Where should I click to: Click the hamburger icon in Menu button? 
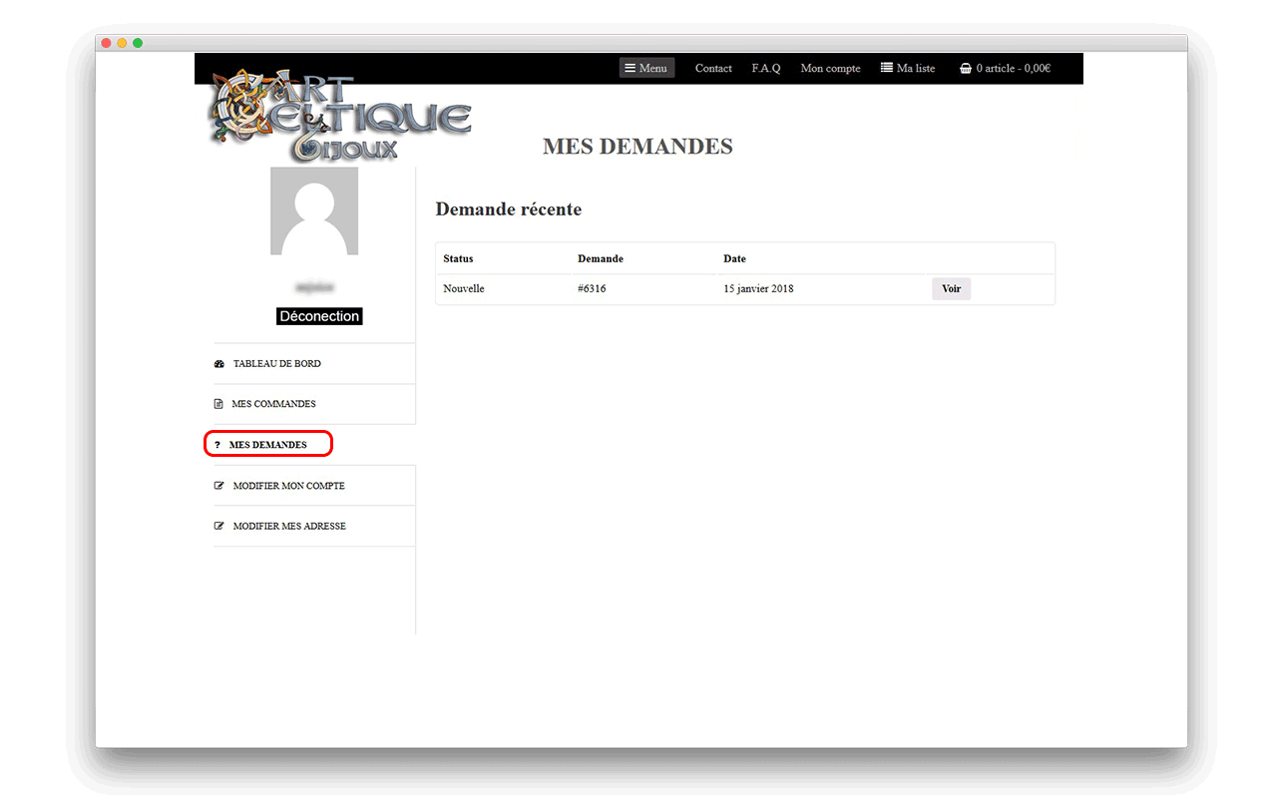(630, 68)
